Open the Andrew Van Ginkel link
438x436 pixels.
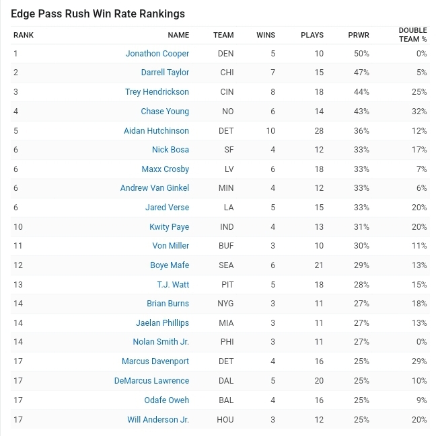pyautogui.click(x=155, y=188)
